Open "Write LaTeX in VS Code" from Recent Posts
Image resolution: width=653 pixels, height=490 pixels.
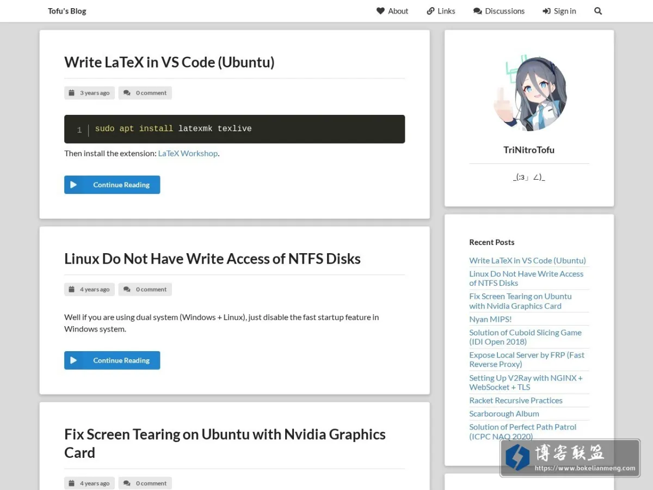pyautogui.click(x=528, y=260)
